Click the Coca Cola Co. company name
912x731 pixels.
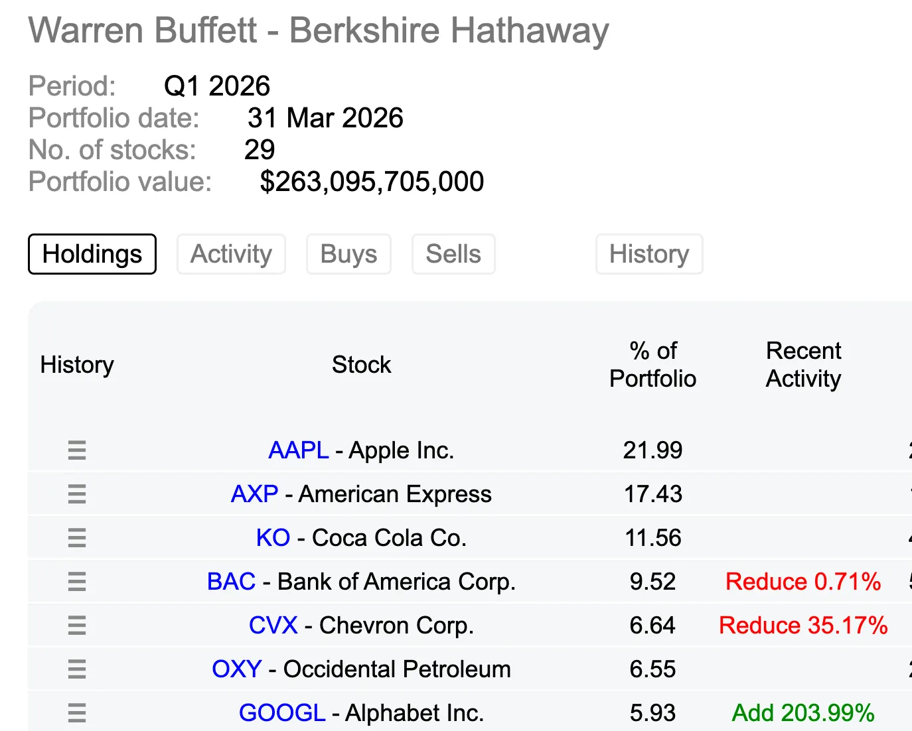coord(390,538)
